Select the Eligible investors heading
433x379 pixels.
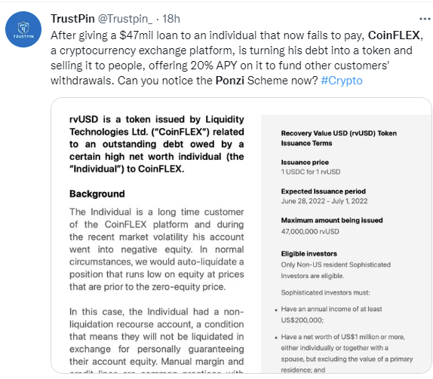(309, 253)
